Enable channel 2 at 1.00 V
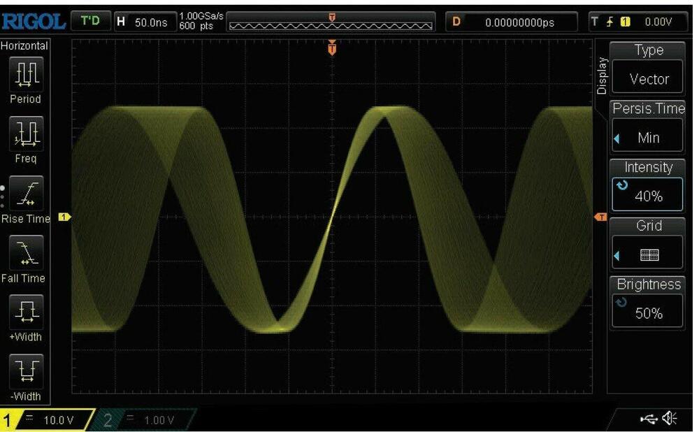Screen dimensions: 699x432 click(x=143, y=420)
